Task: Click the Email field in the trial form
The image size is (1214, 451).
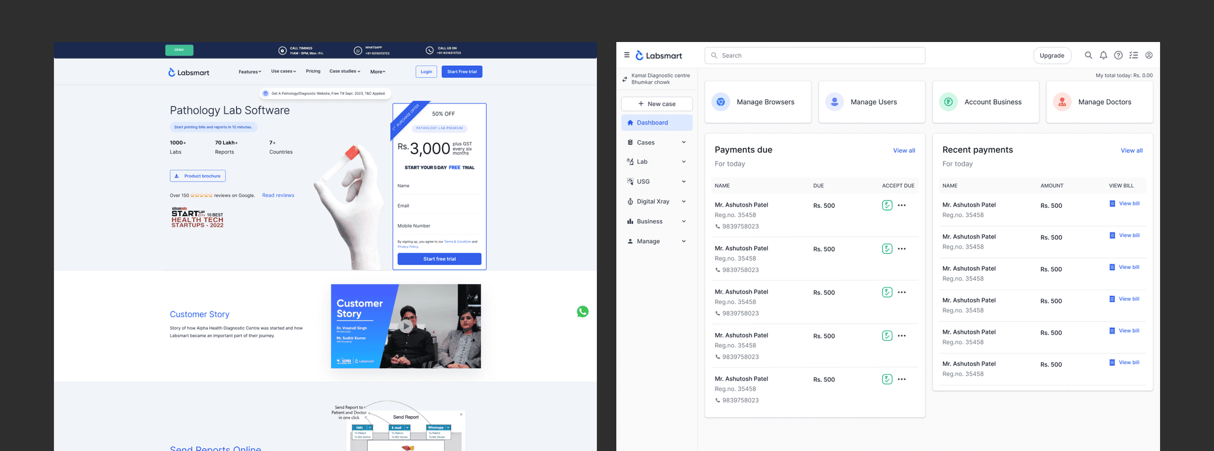Action: pos(439,207)
